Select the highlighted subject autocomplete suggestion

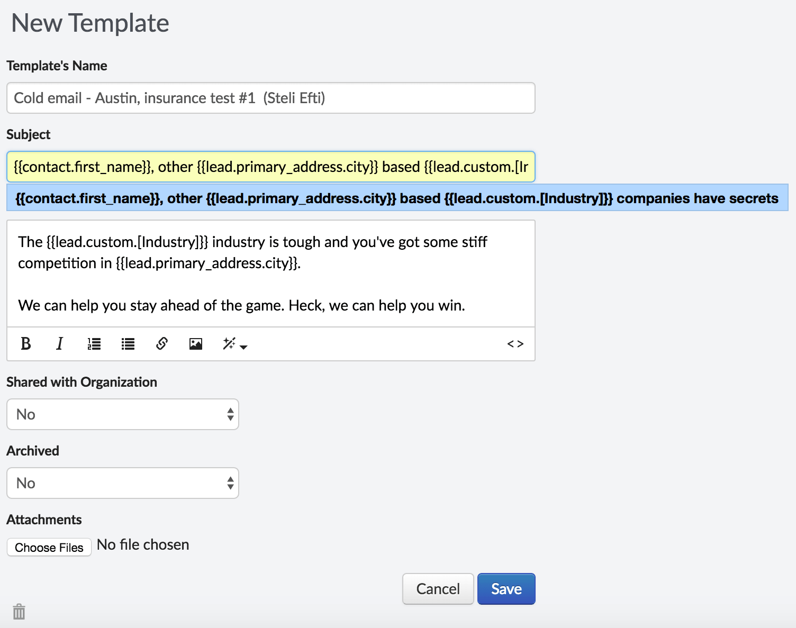point(397,198)
